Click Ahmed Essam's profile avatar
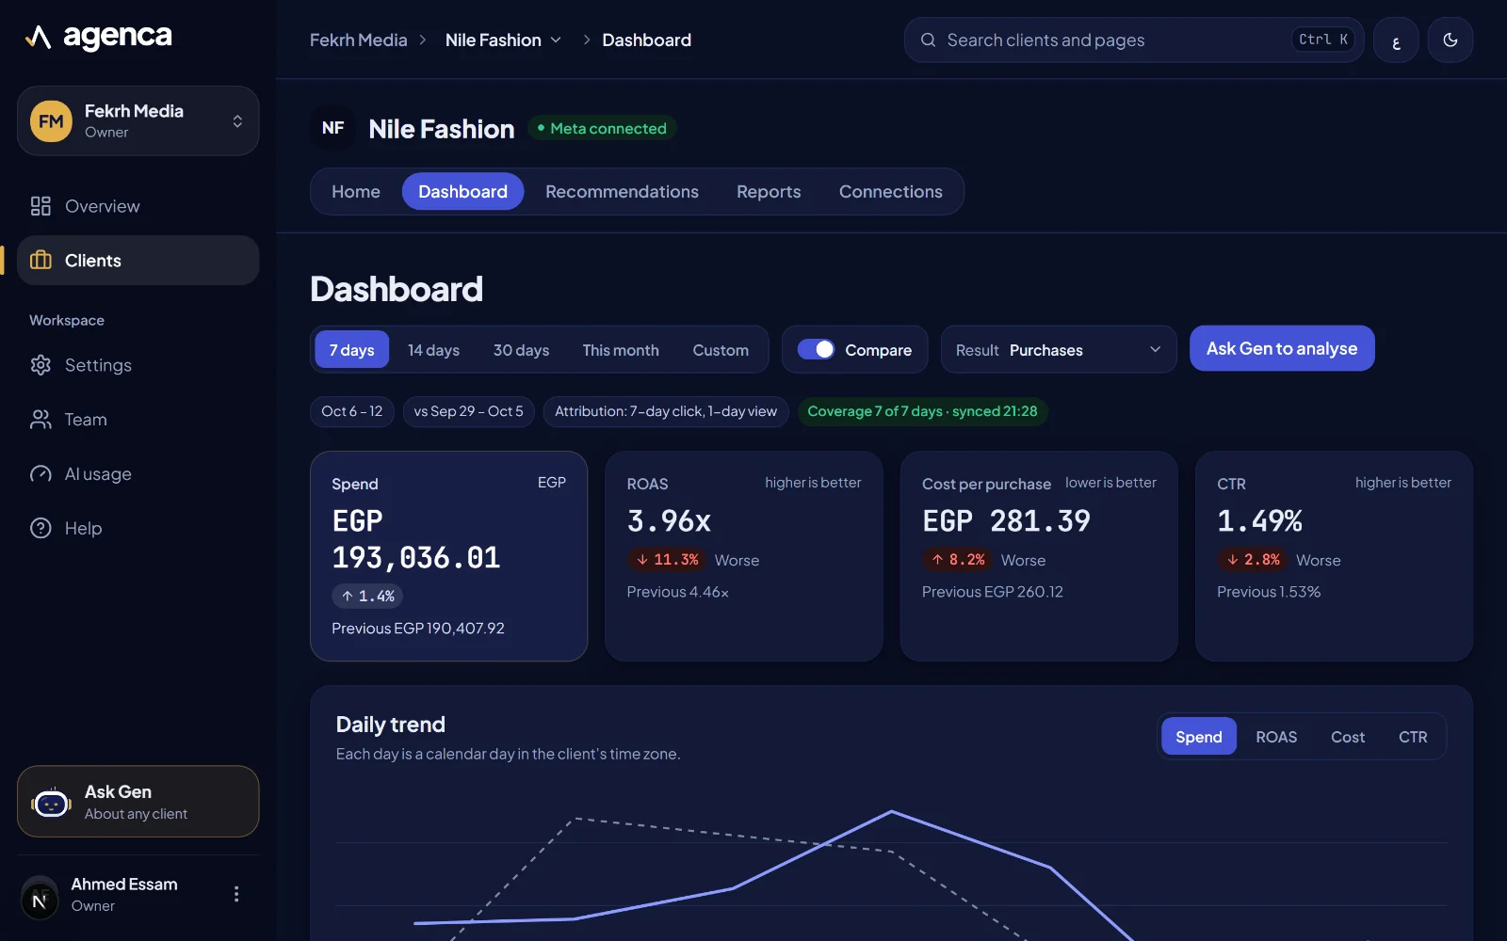 pos(40,899)
